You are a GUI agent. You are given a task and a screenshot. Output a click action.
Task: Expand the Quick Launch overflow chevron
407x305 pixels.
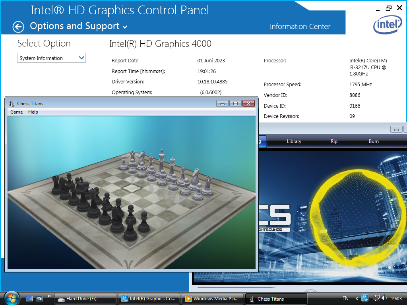[49, 296]
